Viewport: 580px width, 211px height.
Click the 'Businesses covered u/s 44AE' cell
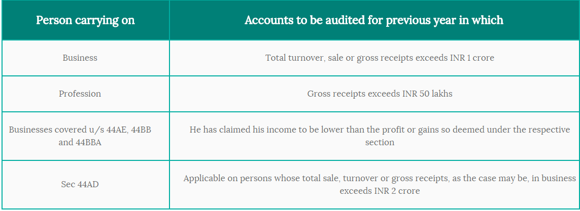pyautogui.click(x=85, y=136)
